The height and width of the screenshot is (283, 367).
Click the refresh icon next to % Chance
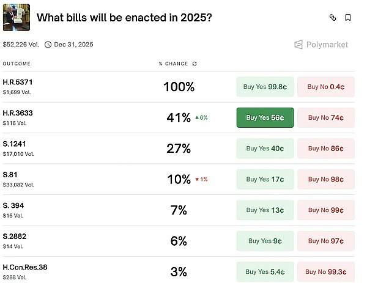pyautogui.click(x=195, y=64)
